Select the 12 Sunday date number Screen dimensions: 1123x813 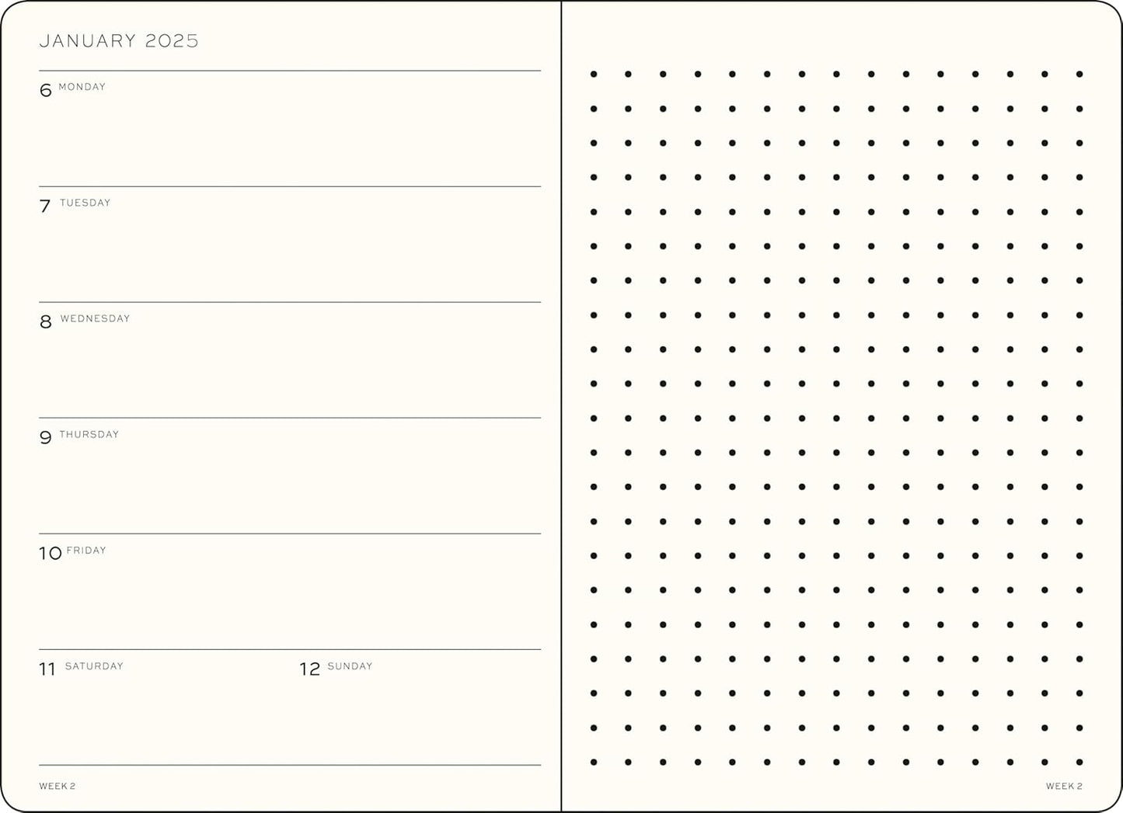tap(310, 669)
